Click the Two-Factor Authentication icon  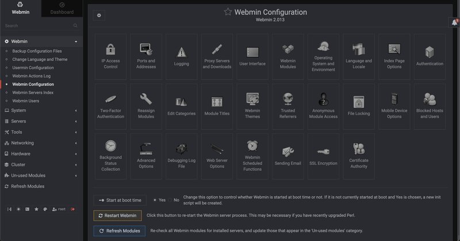[x=110, y=106]
